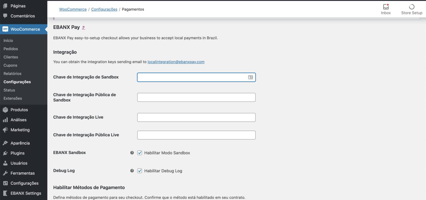Open EBANX Settings menu label
This screenshot has width=426, height=200.
(x=26, y=193)
